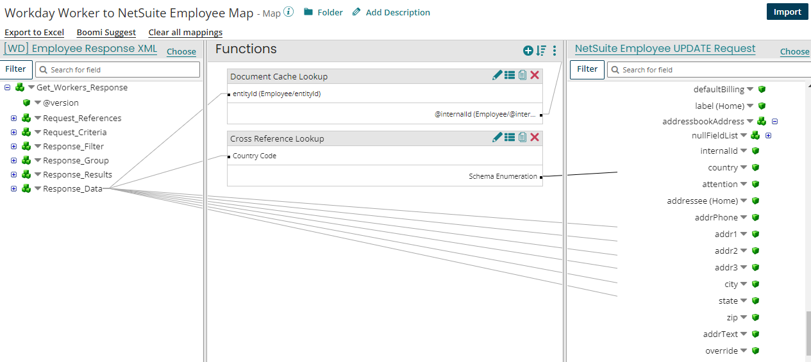Click the green cube icon for addrText
Image resolution: width=811 pixels, height=362 pixels.
(x=755, y=334)
